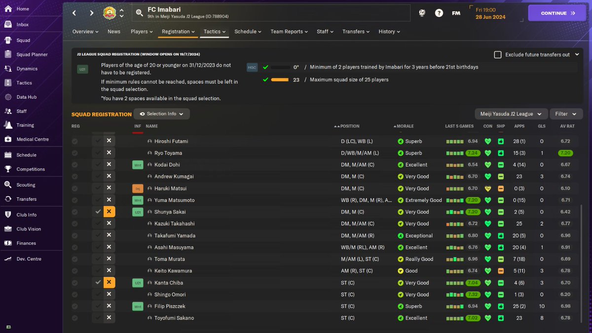Image resolution: width=592 pixels, height=333 pixels.
Task: Open the Medical Centre
Action: tap(33, 139)
